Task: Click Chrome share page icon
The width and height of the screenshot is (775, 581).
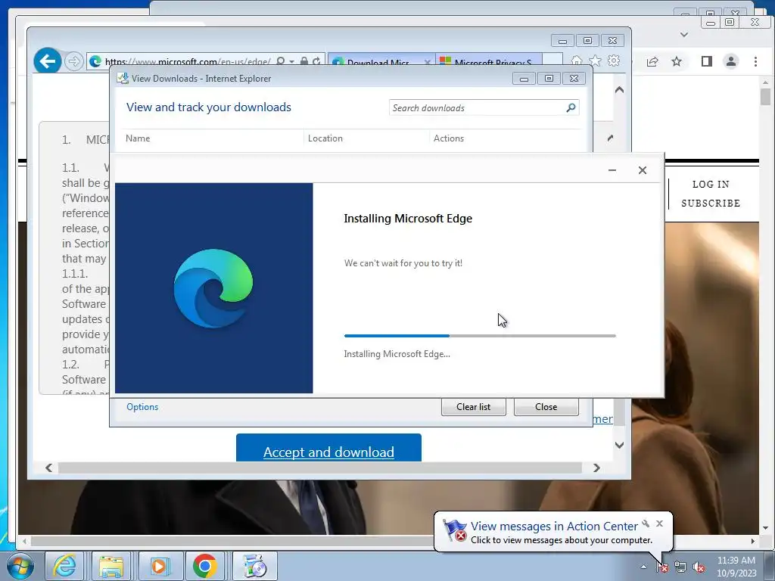Action: [x=652, y=61]
